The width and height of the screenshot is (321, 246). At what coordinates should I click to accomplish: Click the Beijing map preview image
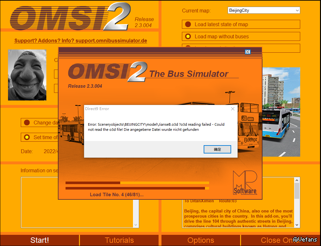[x=281, y=112]
